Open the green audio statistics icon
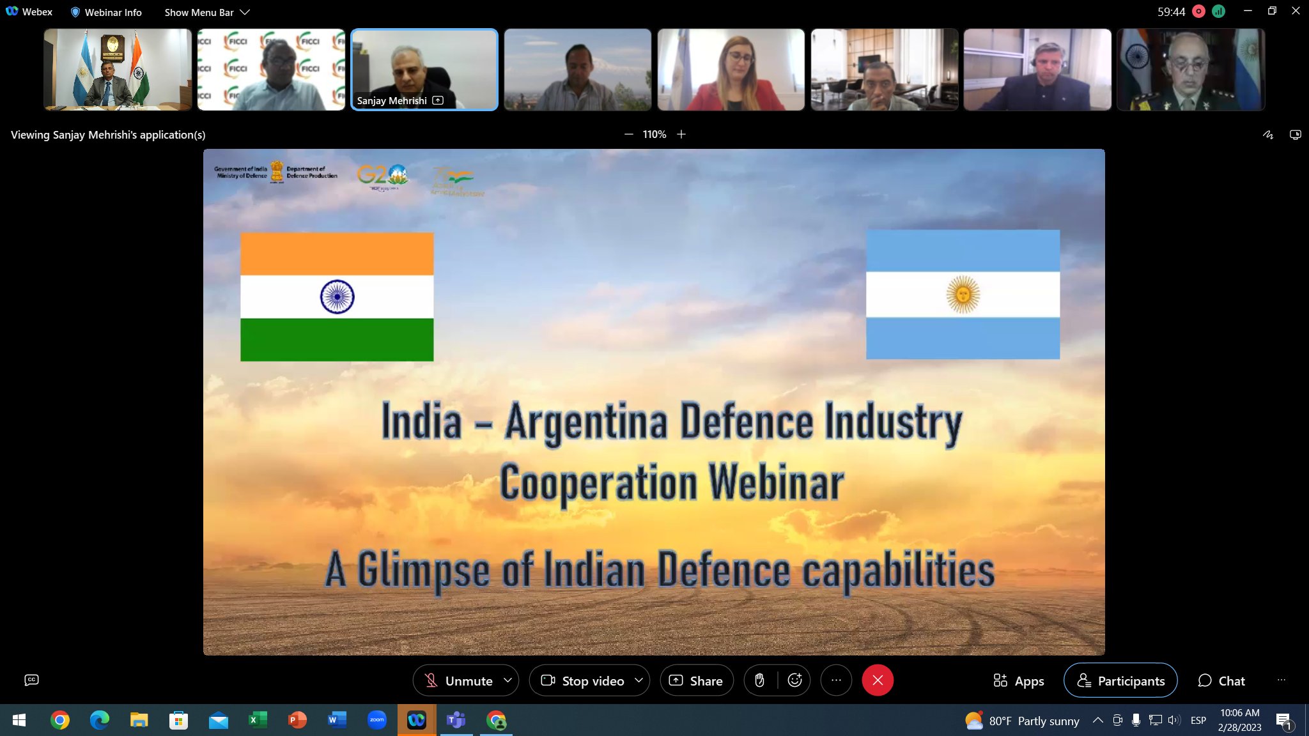Screen dimensions: 1309x736 (1218, 11)
